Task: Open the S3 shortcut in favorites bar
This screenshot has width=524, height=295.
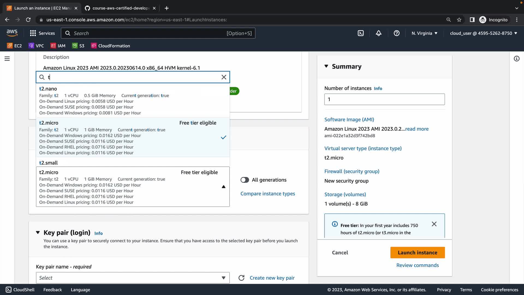Action: pyautogui.click(x=78, y=46)
